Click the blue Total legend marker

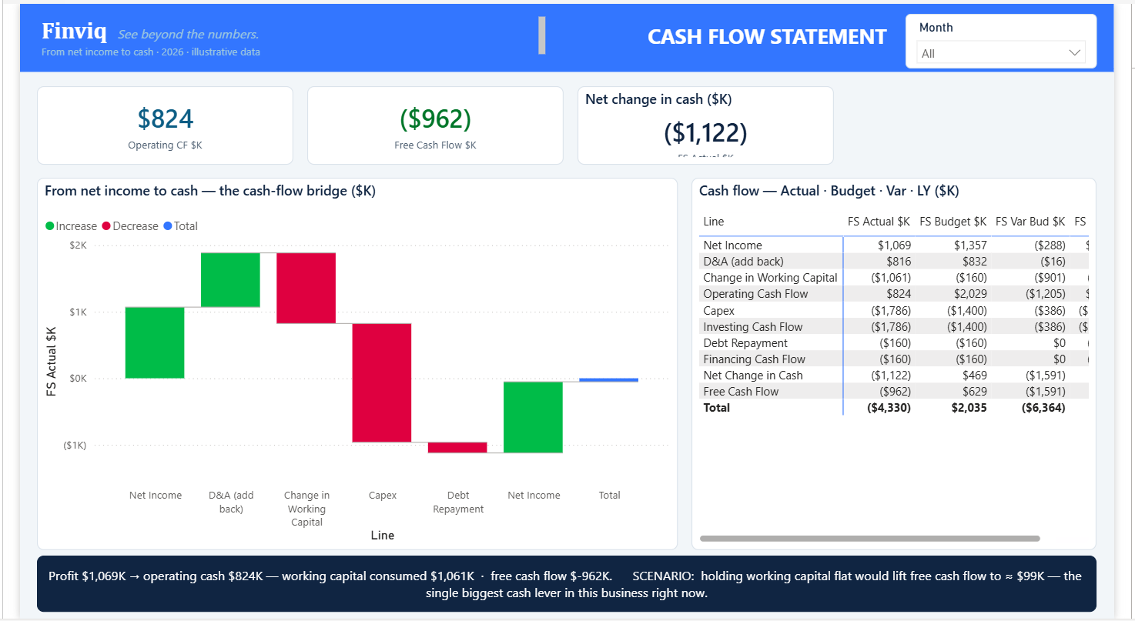point(168,226)
